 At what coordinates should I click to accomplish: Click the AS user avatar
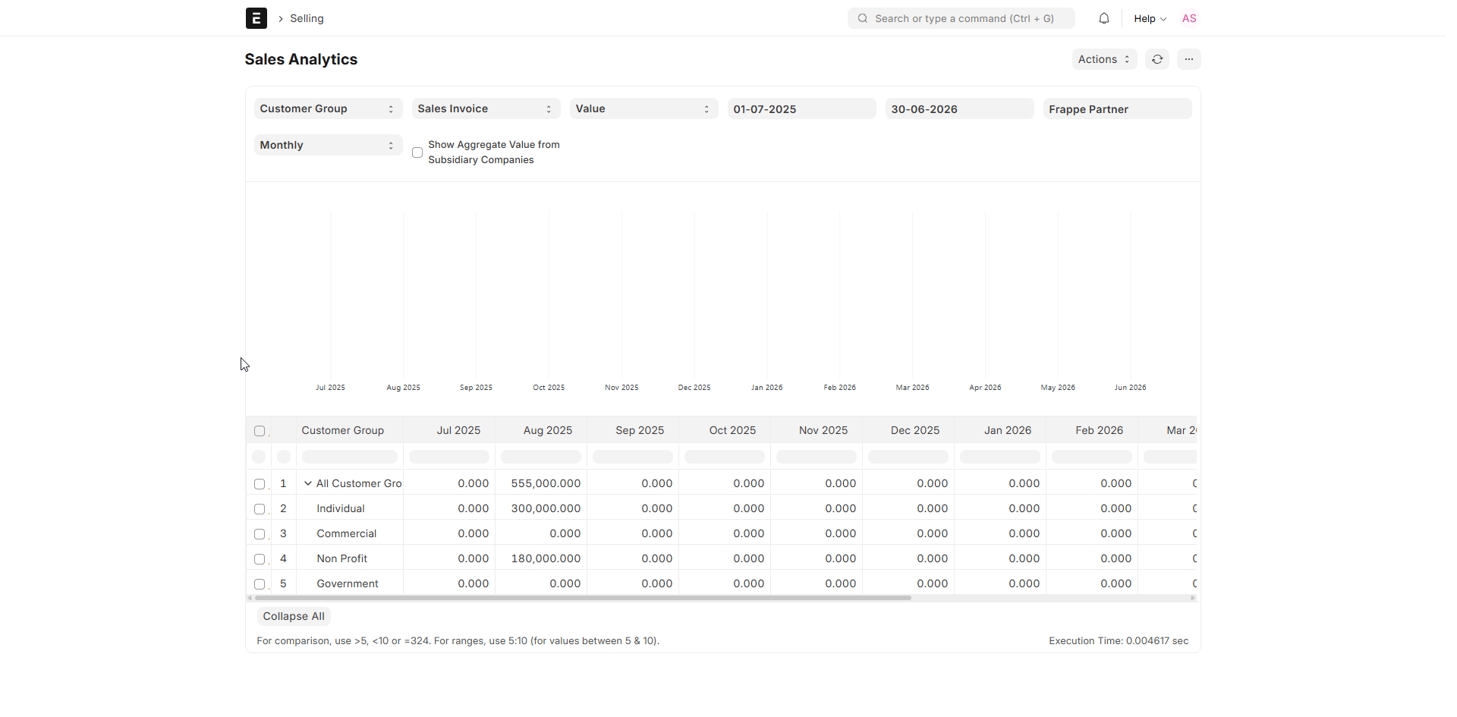point(1188,18)
